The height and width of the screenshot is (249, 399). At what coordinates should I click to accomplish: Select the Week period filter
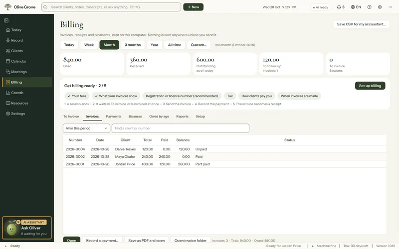(89, 45)
